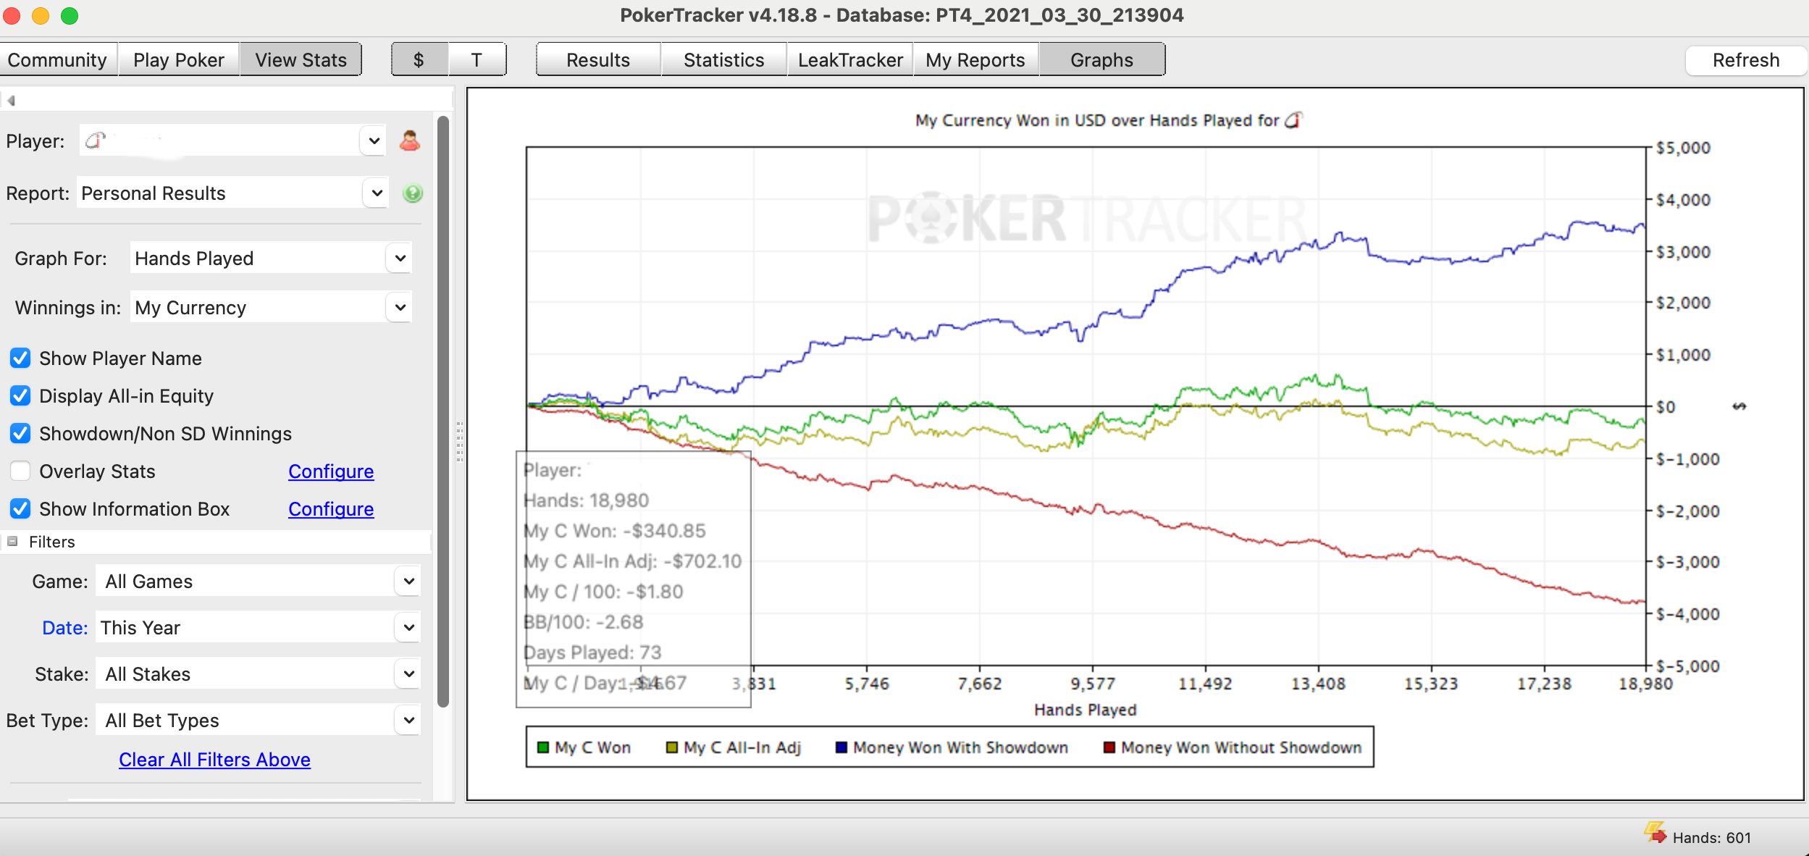Image resolution: width=1809 pixels, height=856 pixels.
Task: Click the information box on the graph
Action: 634,579
